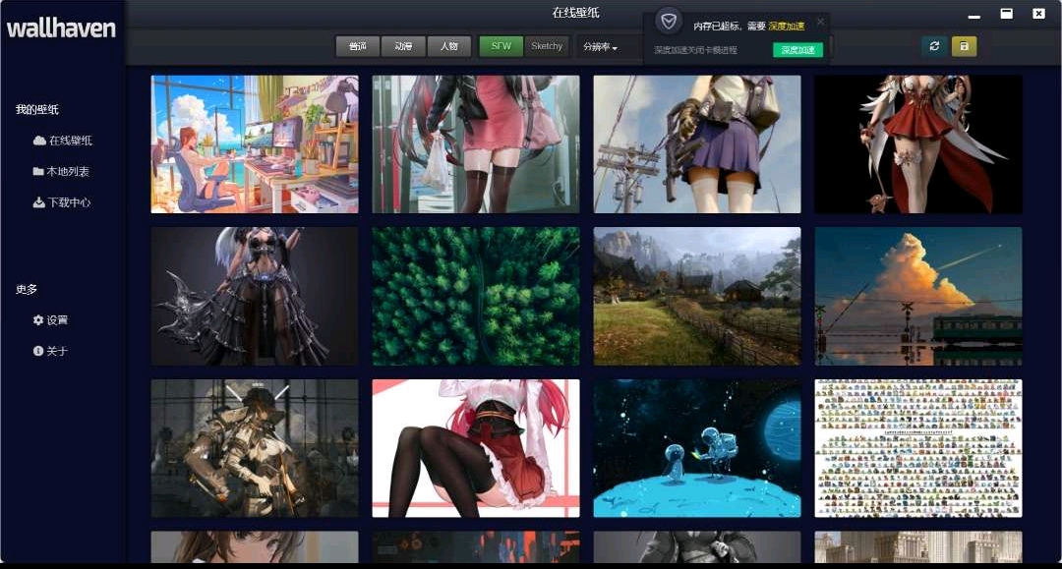The height and width of the screenshot is (569, 1062).
Task: Go to 下载中心 (download center)
Action: tap(61, 202)
